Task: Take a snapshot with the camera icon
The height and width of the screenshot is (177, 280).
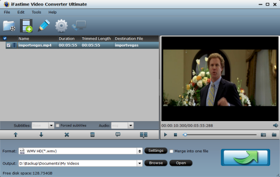Action: [263, 135]
